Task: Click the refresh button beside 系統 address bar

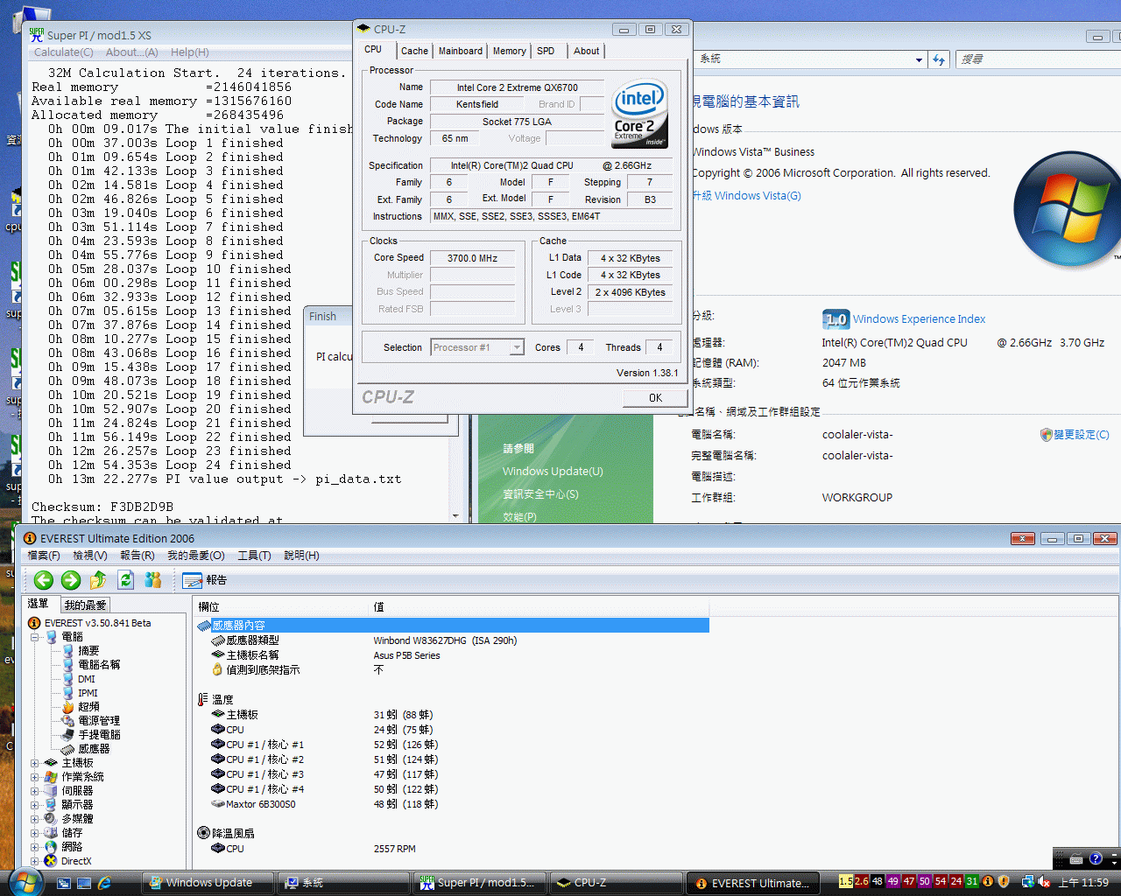Action: click(x=939, y=59)
